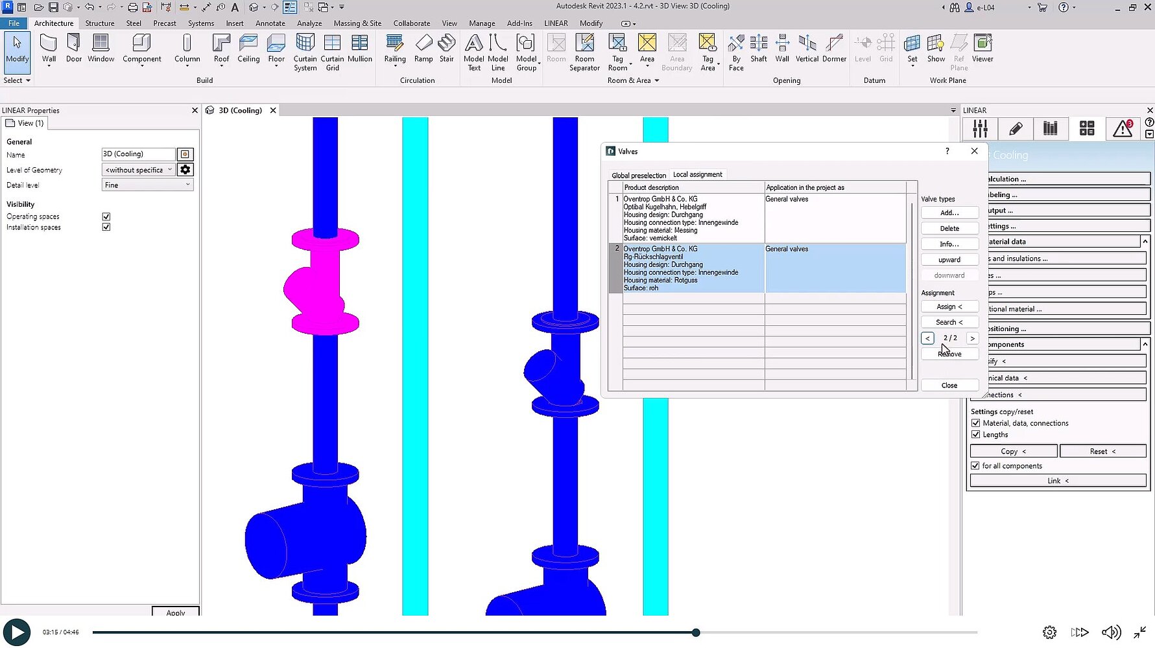Click the Assign < button
This screenshot has height=648, width=1155.
(x=949, y=307)
